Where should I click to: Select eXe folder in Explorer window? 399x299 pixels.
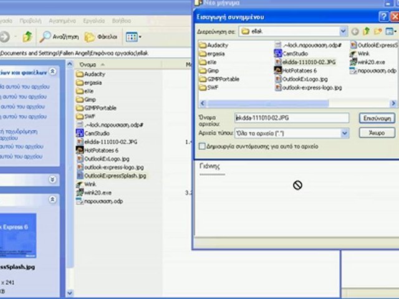pyautogui.click(x=85, y=91)
